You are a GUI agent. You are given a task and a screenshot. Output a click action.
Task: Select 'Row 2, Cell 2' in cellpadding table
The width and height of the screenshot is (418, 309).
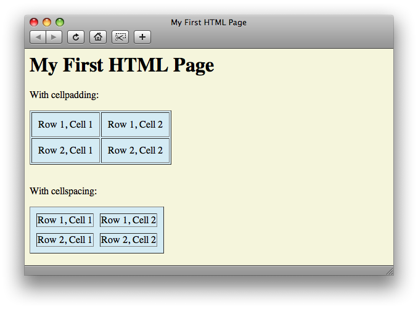135,150
